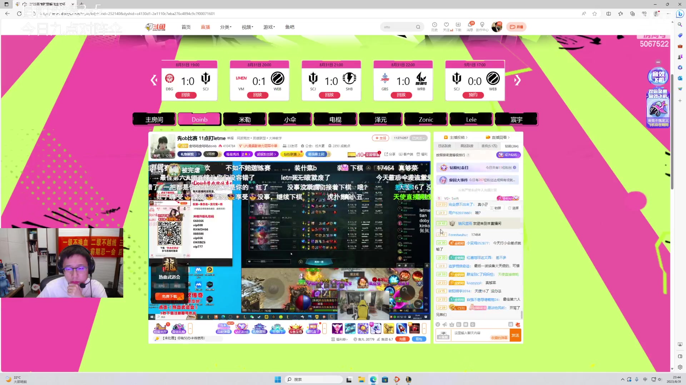Image resolution: width=686 pixels, height=385 pixels.
Task: Toggle the 已关注 follow button
Action: point(418,138)
